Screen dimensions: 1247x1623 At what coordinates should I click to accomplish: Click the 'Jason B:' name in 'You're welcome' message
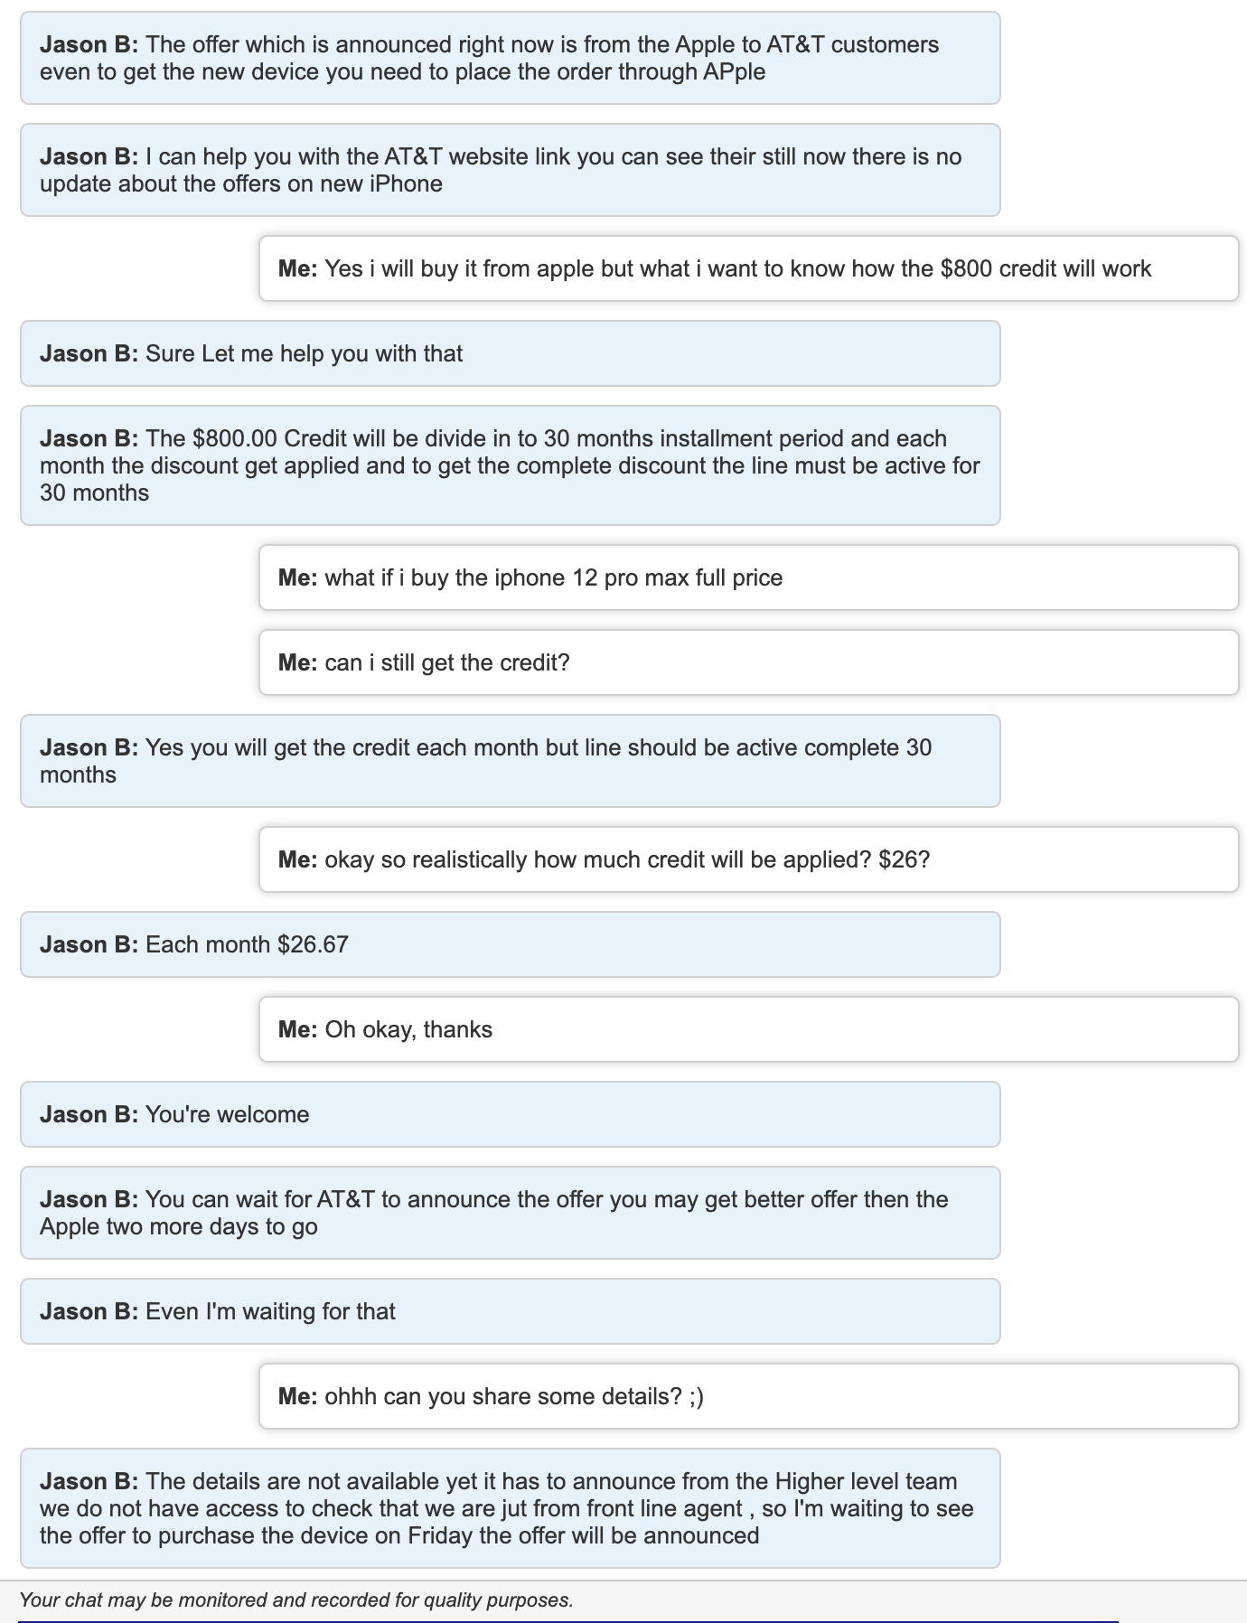(89, 1114)
